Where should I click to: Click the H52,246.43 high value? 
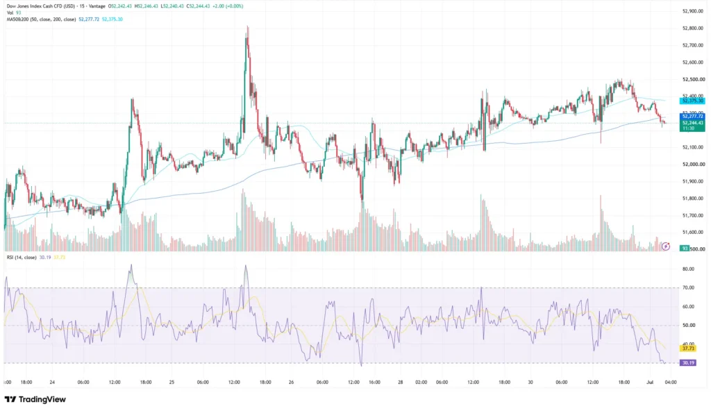pos(146,6)
